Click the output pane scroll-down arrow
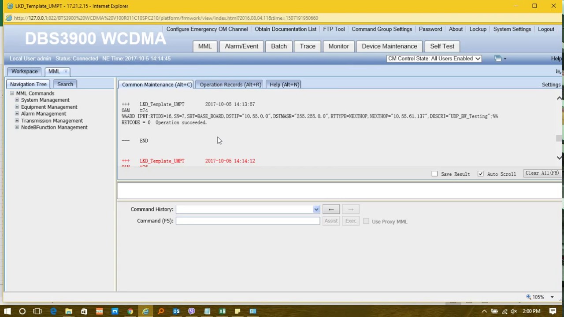 click(x=559, y=158)
